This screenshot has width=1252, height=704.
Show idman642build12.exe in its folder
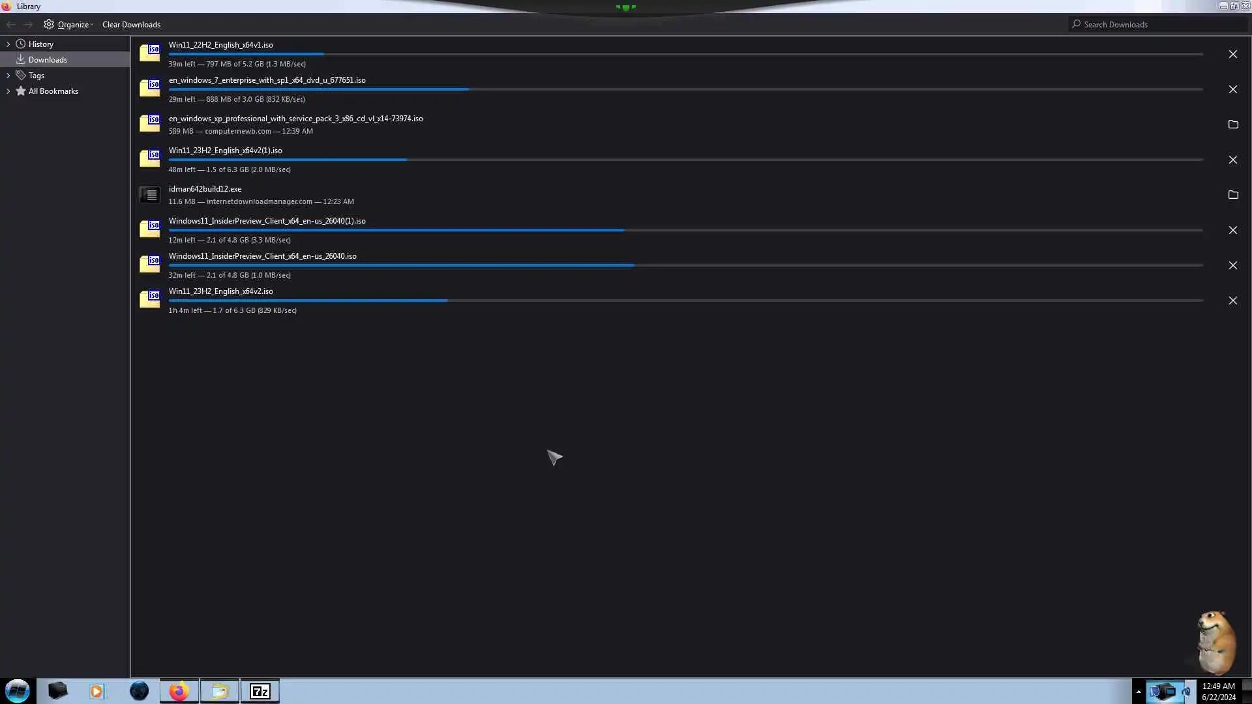[x=1232, y=195]
